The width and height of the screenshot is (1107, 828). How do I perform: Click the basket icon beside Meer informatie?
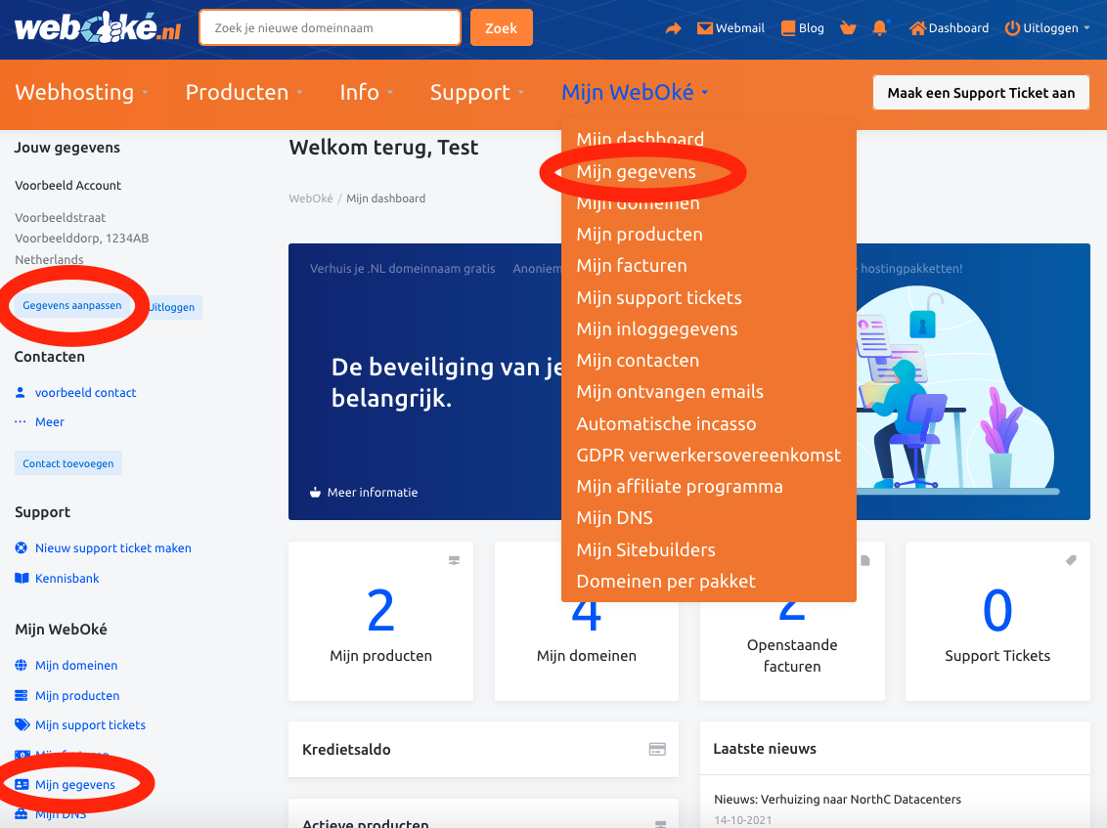[x=315, y=492]
